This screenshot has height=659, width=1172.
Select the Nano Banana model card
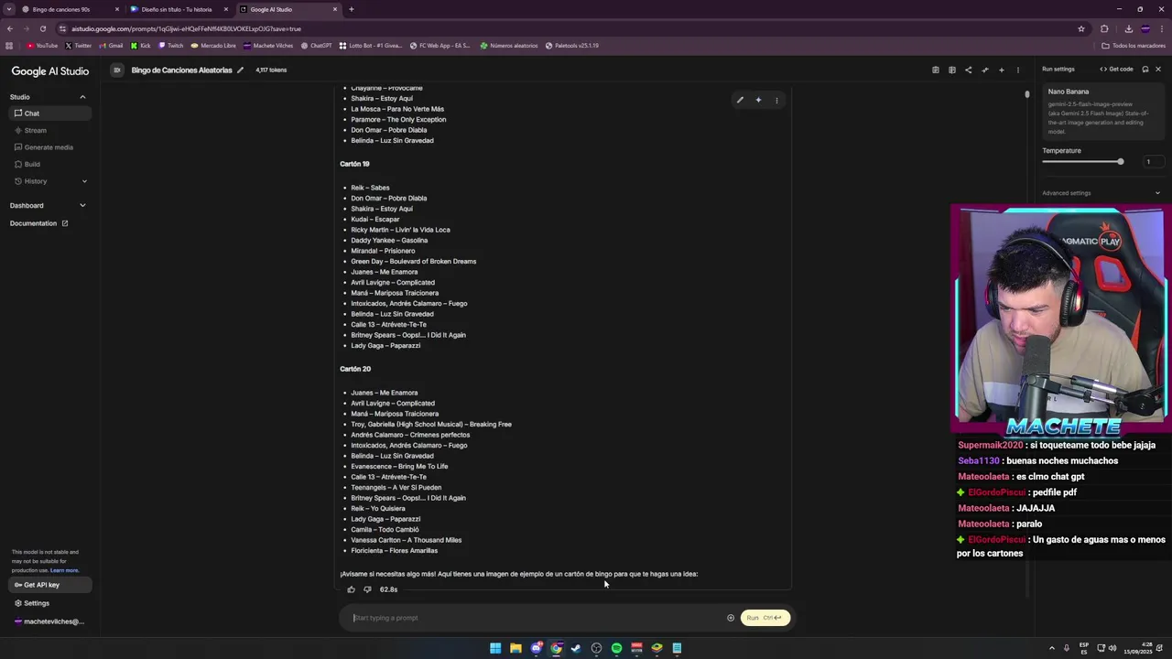1101,111
